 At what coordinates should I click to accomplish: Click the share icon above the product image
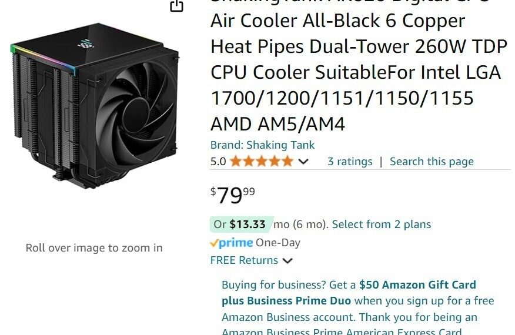[x=176, y=6]
